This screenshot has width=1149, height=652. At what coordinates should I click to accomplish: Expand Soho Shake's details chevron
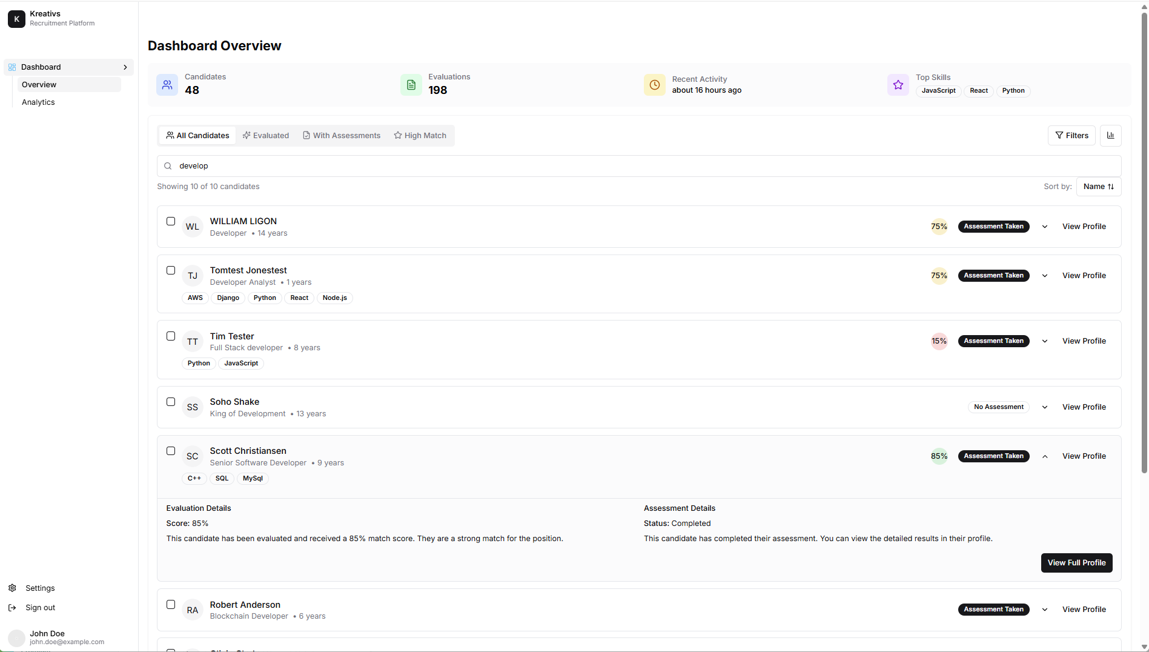click(1045, 407)
